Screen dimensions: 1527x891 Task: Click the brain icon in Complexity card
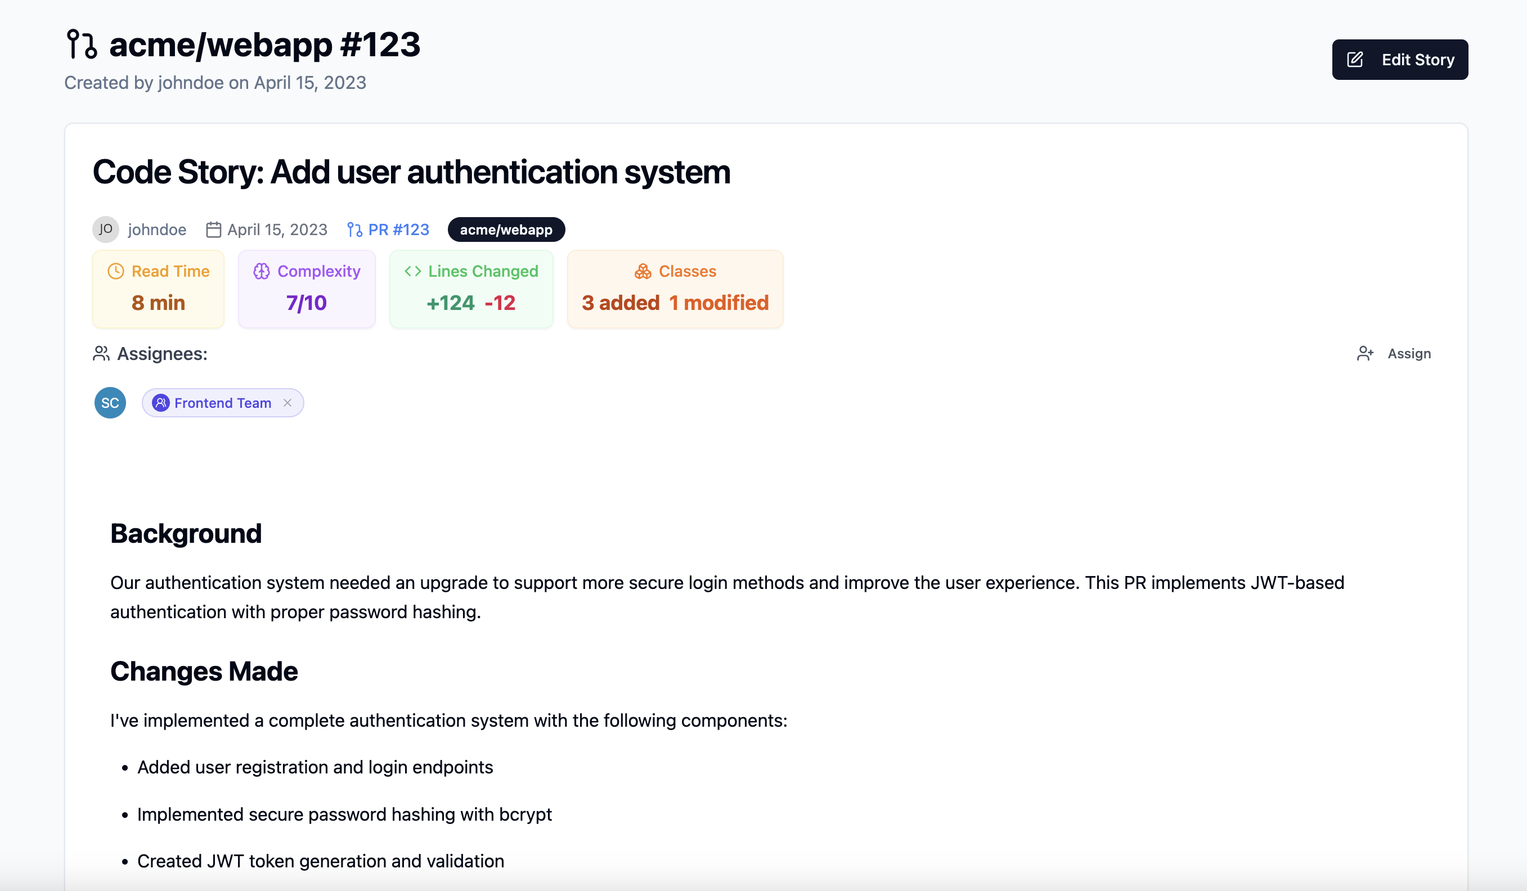click(262, 271)
